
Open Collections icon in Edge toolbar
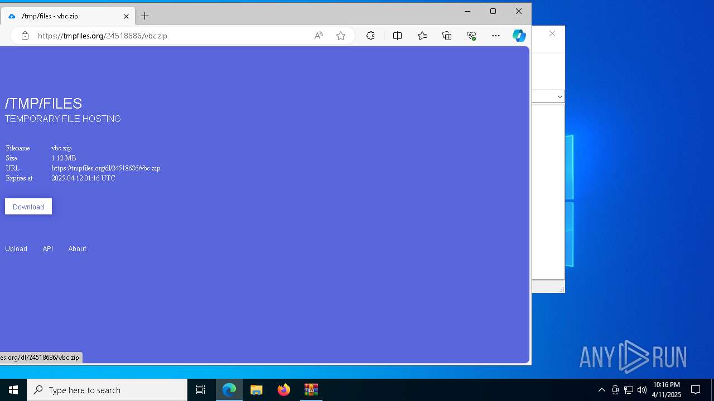(x=447, y=36)
